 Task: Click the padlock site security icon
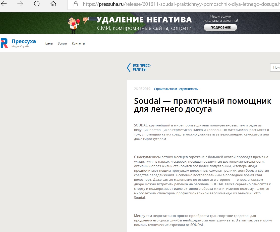(x=76, y=4)
